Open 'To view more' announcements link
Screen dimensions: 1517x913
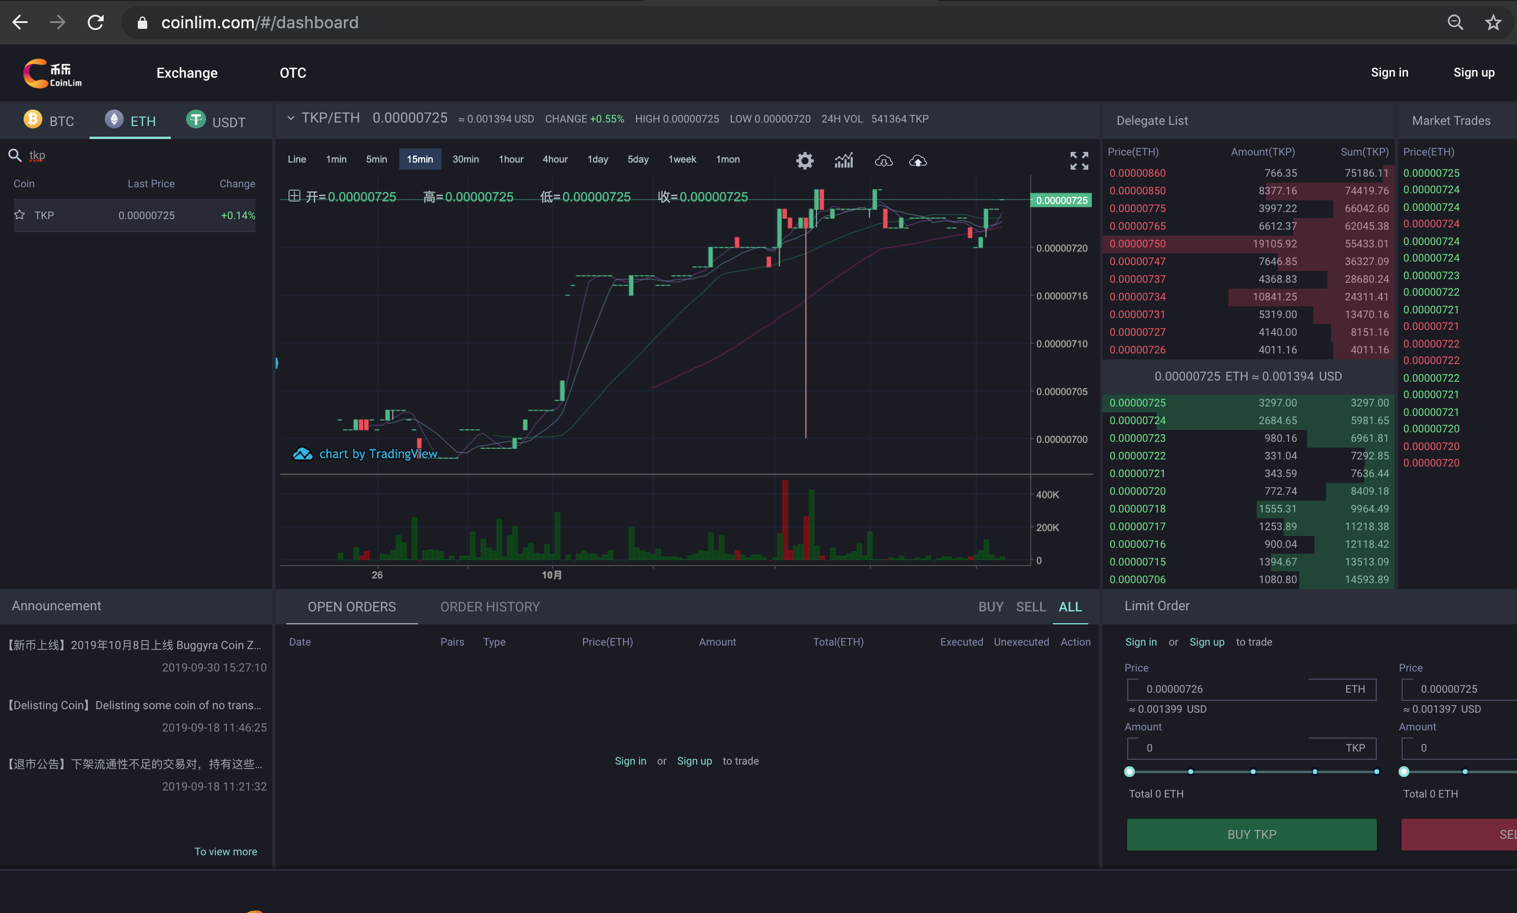(x=226, y=852)
